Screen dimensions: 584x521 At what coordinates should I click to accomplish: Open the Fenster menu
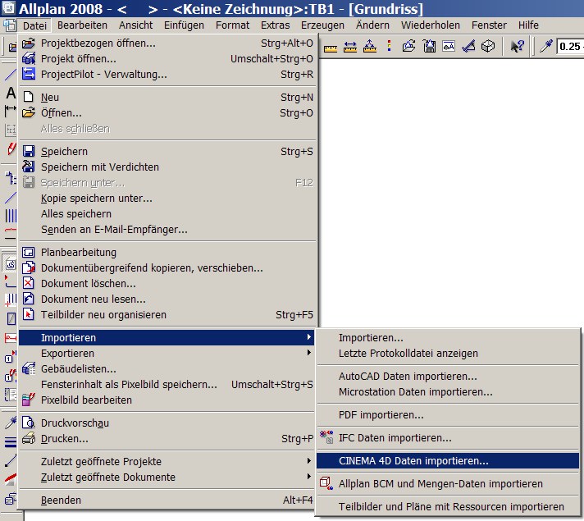tap(489, 25)
